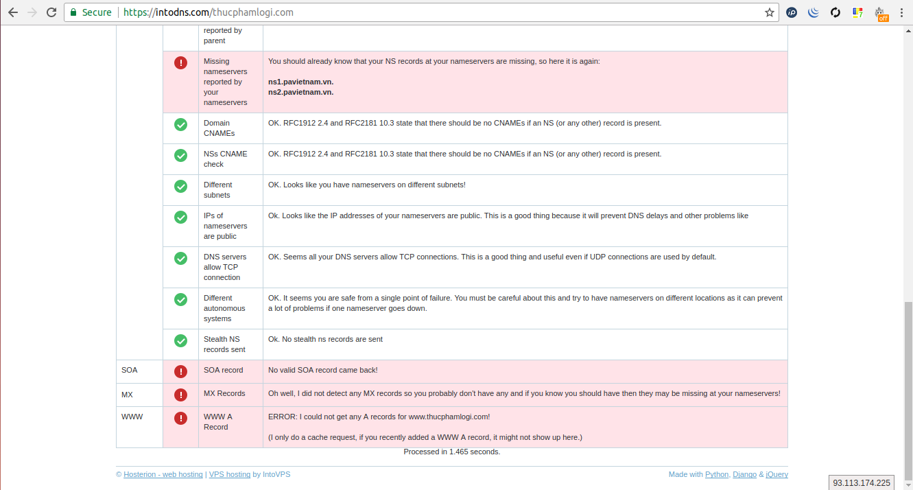Click the green check for Stealth NS records

pos(180,340)
